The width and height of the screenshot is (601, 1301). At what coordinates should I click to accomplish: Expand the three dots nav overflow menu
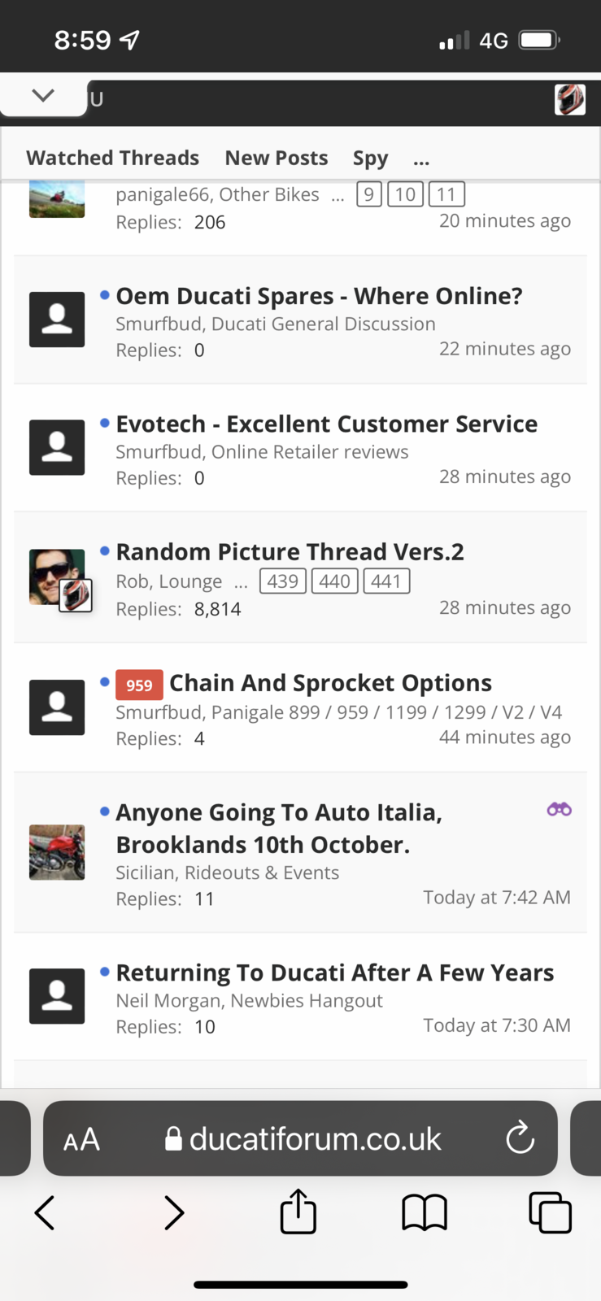420,159
